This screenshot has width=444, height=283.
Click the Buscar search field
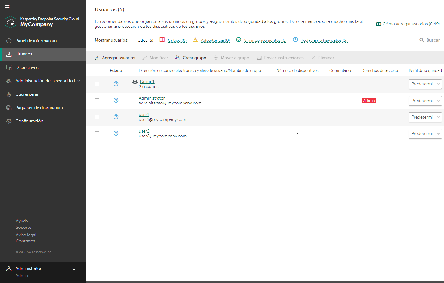point(429,40)
